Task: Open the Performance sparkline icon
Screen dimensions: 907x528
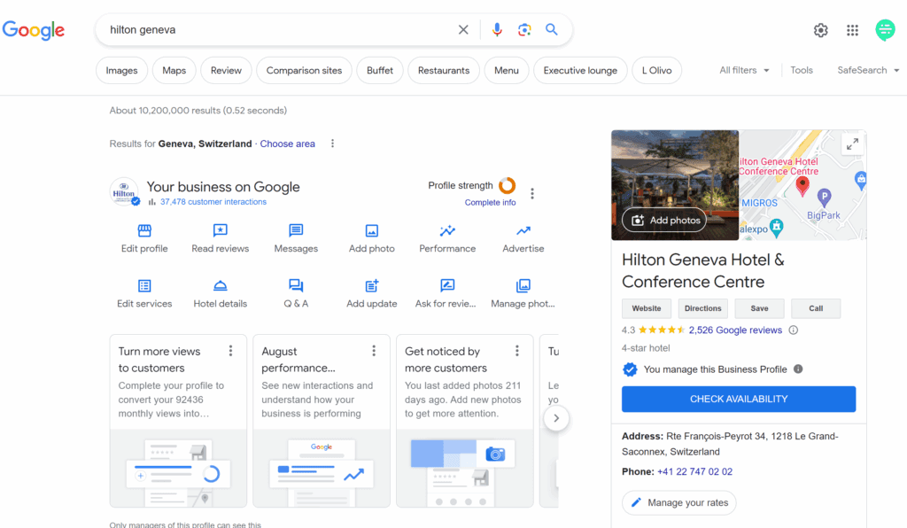Action: click(447, 231)
